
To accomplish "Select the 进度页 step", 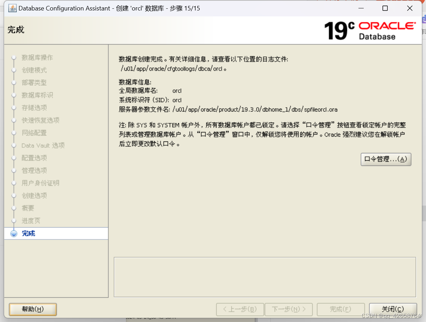I will 31,221.
